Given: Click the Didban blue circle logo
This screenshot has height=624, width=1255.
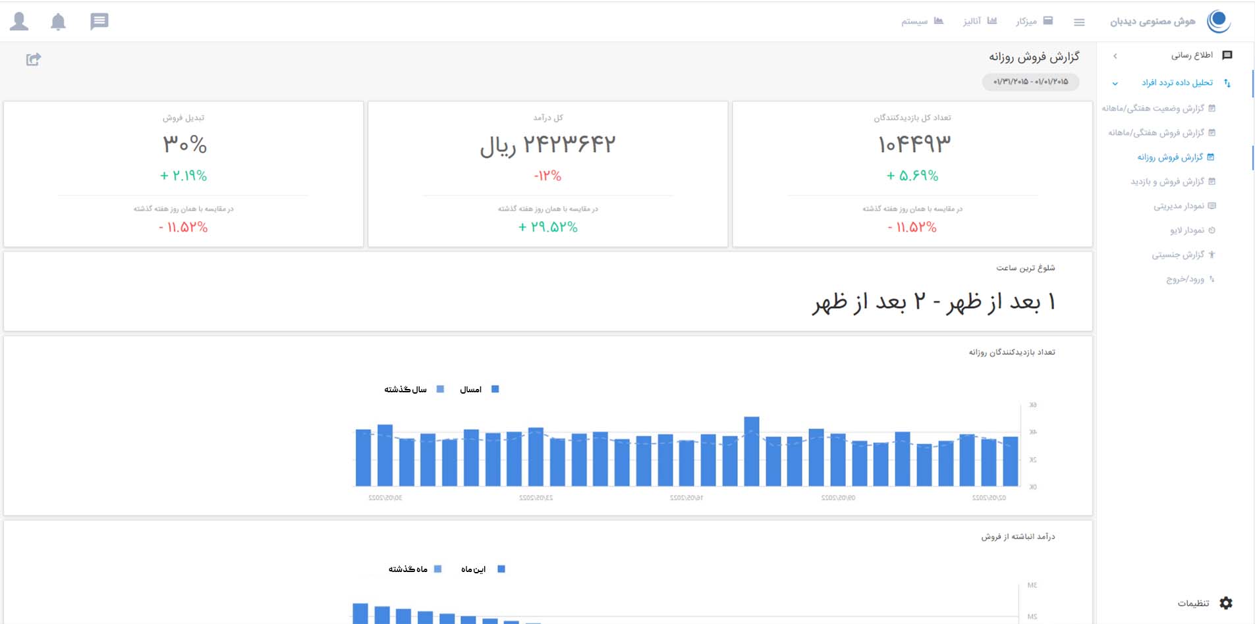Looking at the screenshot, I should (1218, 21).
